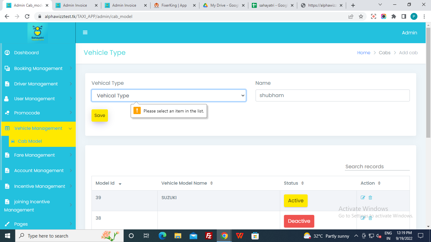Open a new browser tab

point(353,5)
